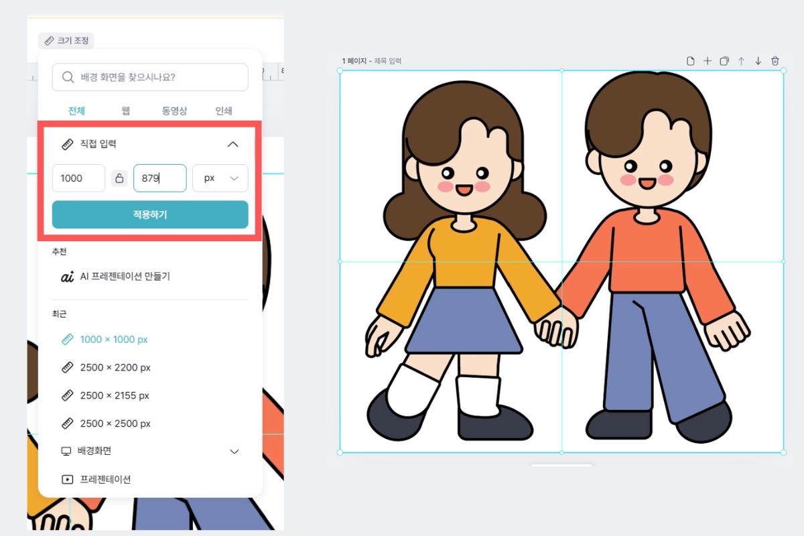Click the height field showing 879
Viewport: 804px width, 536px height.
(159, 178)
